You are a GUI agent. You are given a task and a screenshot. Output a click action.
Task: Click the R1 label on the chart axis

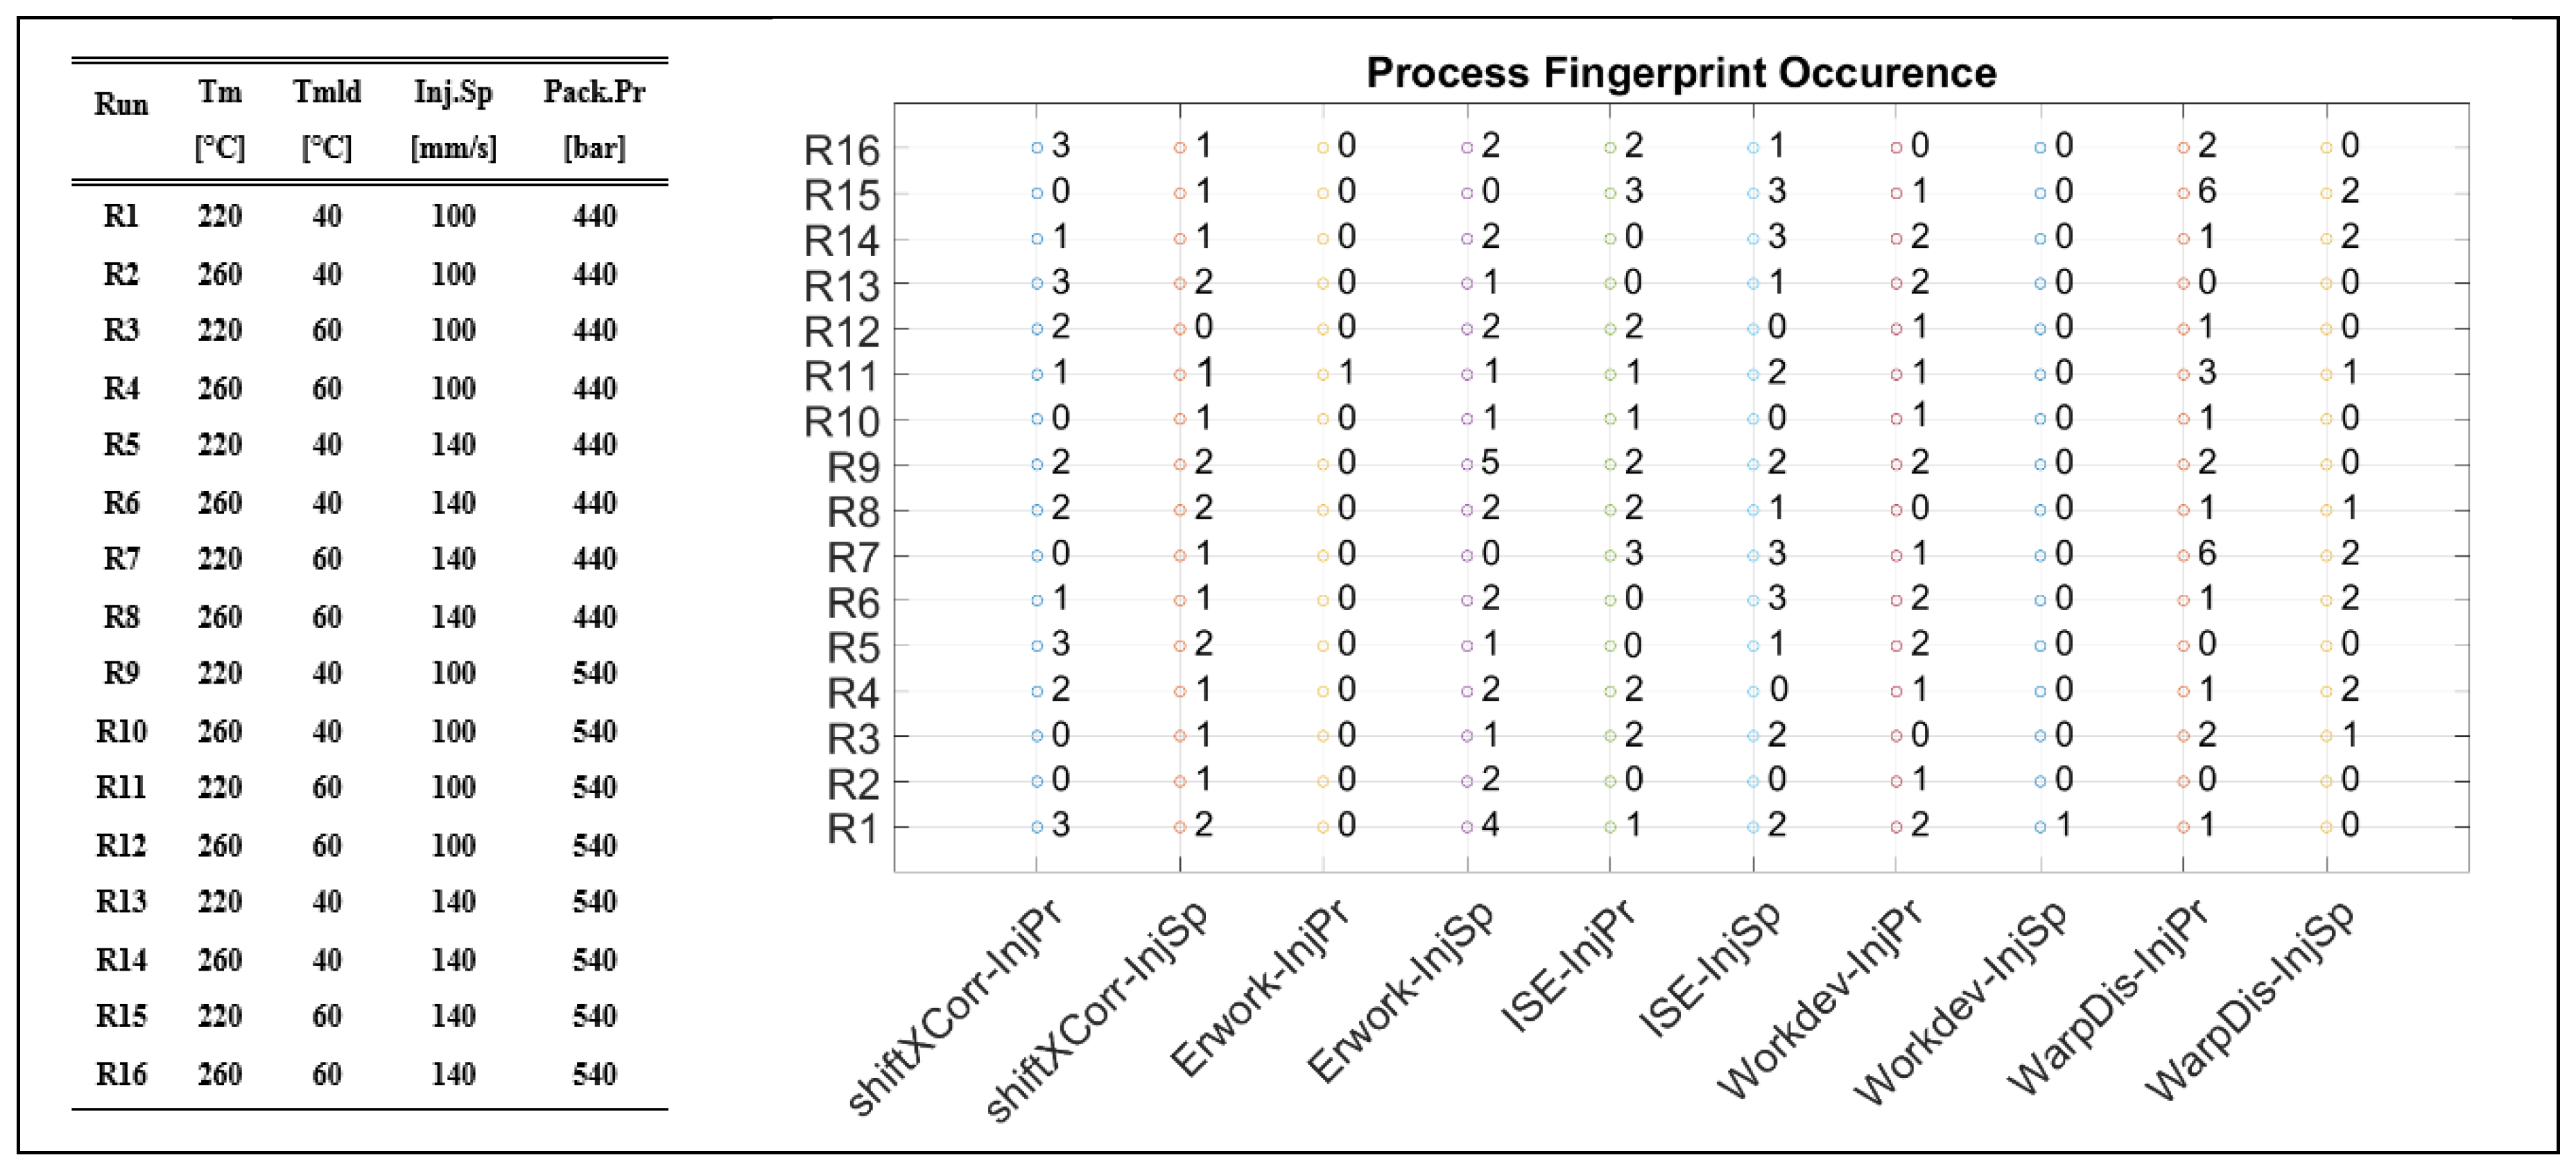[x=852, y=829]
